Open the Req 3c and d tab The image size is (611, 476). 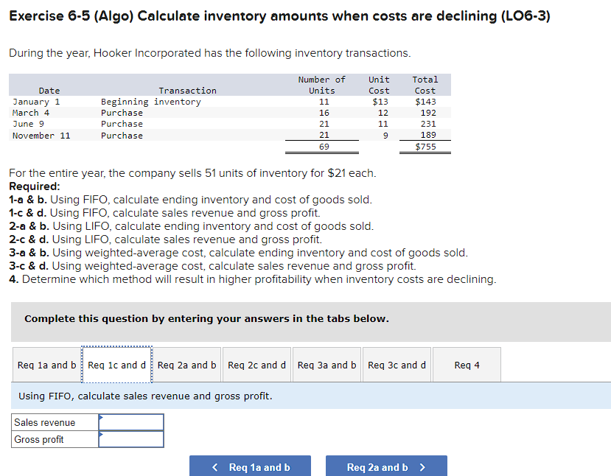(x=397, y=364)
